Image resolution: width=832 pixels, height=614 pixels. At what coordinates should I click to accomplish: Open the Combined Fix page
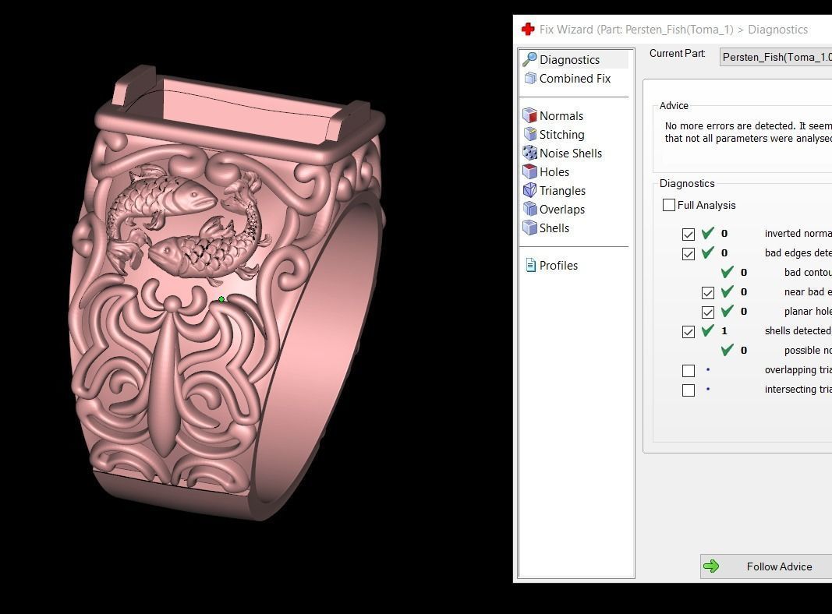click(575, 79)
